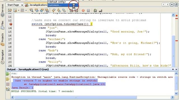Stop macro recording square button

pyautogui.click(x=88, y=11)
